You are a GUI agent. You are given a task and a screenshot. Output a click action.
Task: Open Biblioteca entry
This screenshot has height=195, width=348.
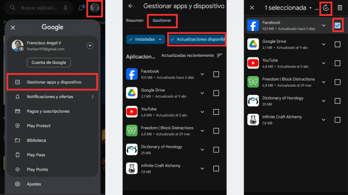pos(52,141)
